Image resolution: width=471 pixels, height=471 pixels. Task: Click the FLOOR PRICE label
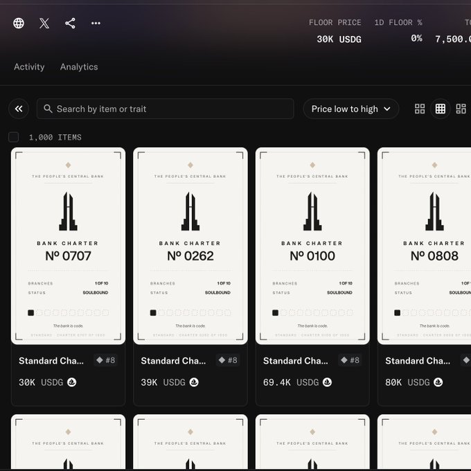[x=335, y=22]
